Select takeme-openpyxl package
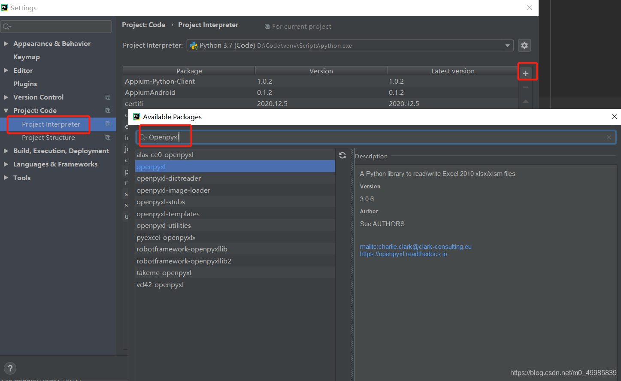Image resolution: width=621 pixels, height=381 pixels. click(x=235, y=273)
